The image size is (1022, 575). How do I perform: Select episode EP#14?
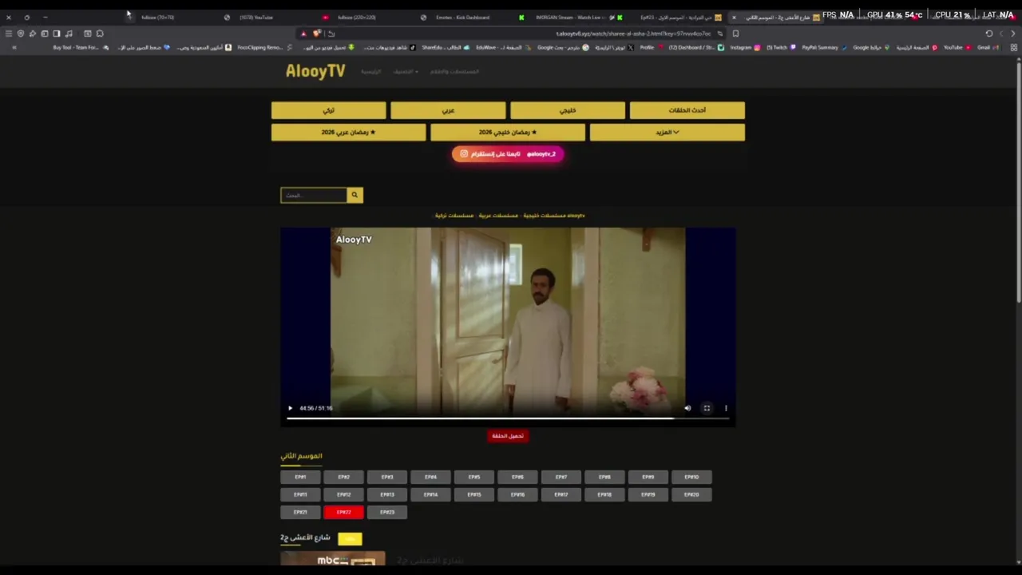pos(430,495)
